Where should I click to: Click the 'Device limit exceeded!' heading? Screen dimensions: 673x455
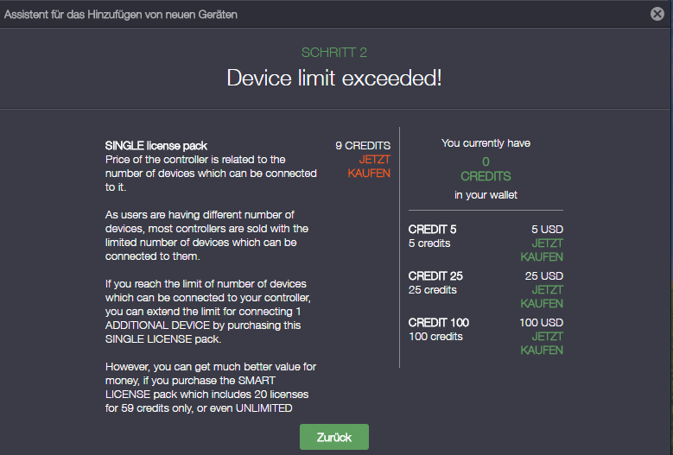(334, 78)
